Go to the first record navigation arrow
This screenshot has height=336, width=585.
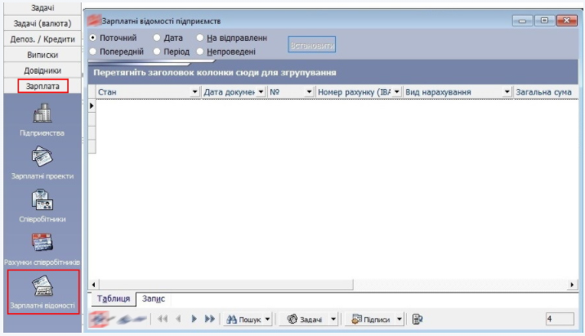coord(163,319)
